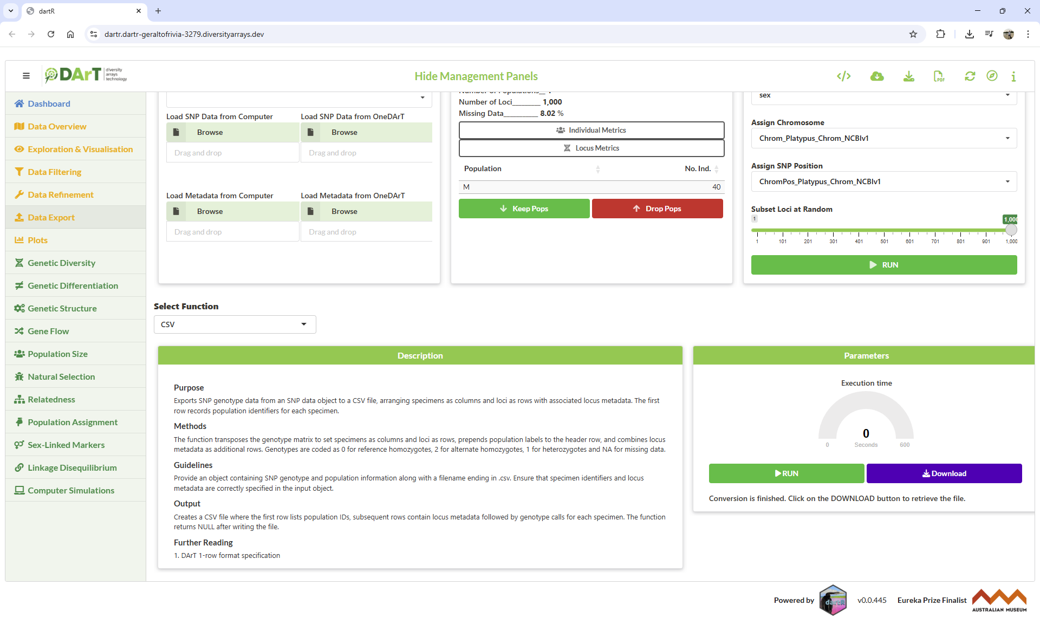Click the code brackets icon in header
1040x624 pixels.
[x=843, y=76]
